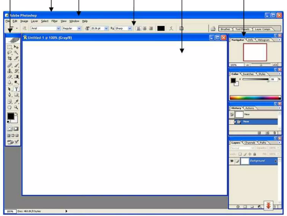Select the Clone Stamp tool

(10, 71)
